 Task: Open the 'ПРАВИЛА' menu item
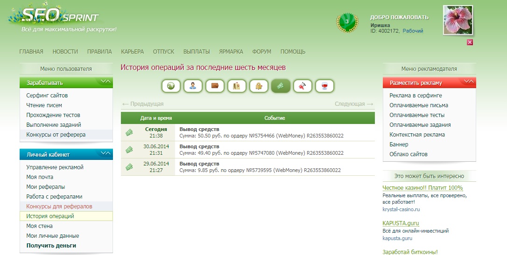click(99, 52)
